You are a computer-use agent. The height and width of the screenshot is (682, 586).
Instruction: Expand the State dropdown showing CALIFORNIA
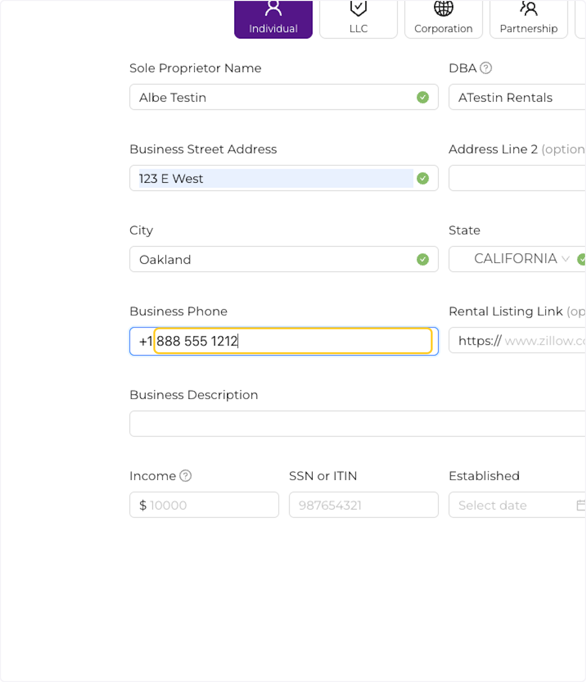click(515, 258)
